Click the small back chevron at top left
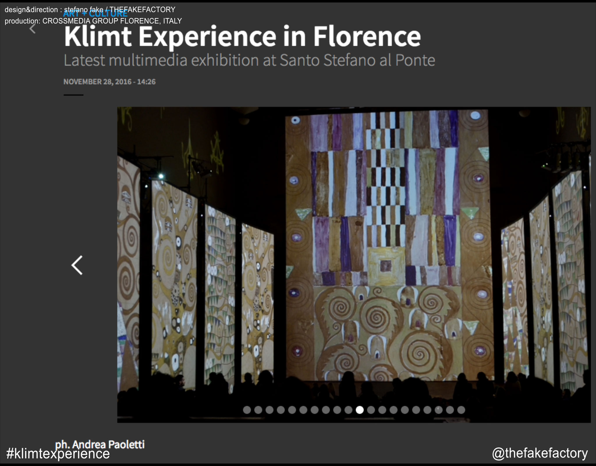 click(33, 29)
